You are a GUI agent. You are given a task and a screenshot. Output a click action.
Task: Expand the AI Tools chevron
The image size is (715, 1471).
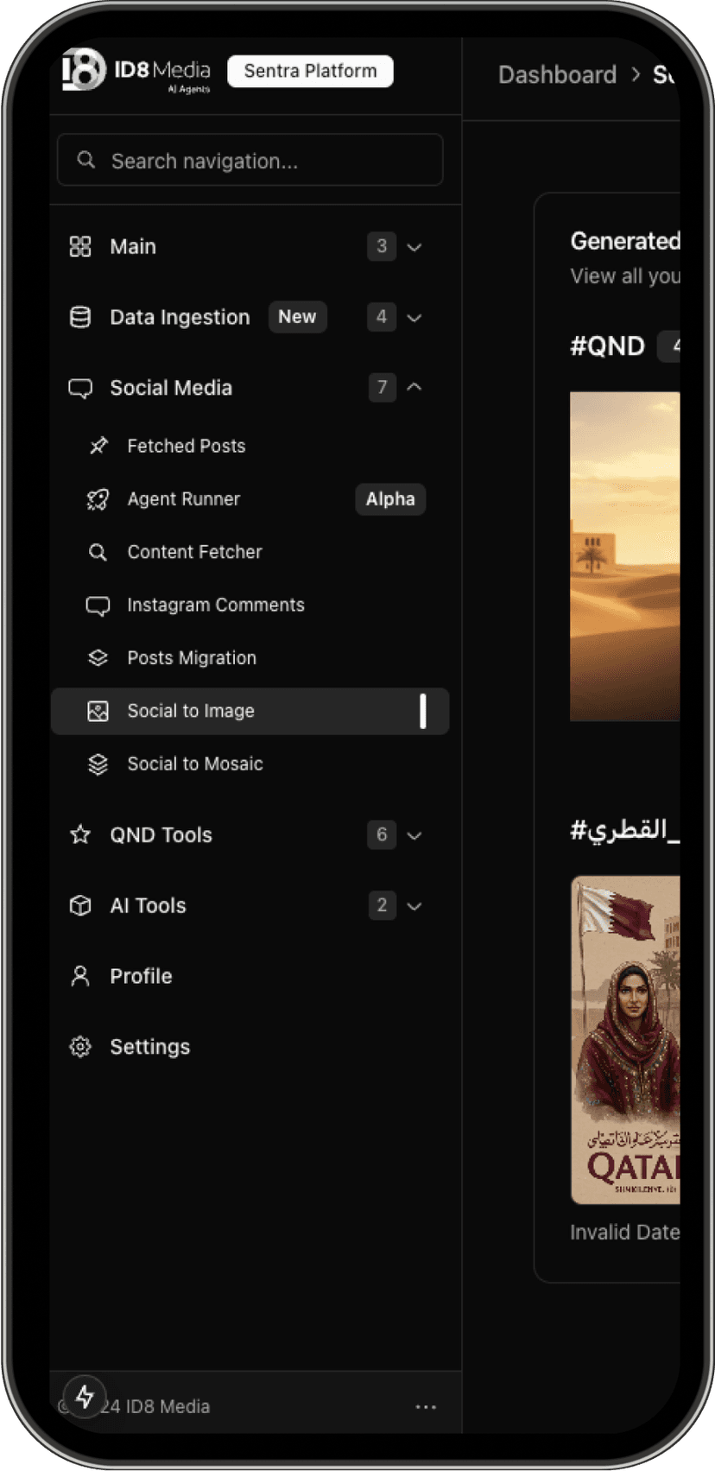414,906
